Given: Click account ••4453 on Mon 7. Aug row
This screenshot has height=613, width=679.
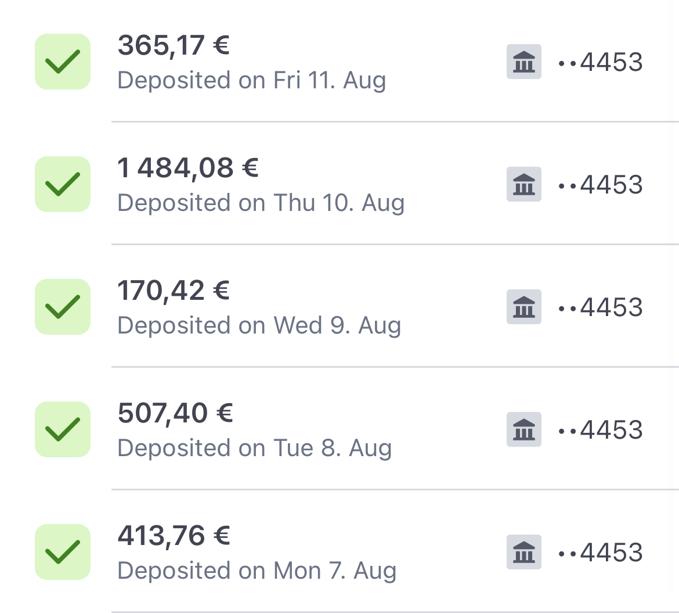Looking at the screenshot, I should (600, 552).
